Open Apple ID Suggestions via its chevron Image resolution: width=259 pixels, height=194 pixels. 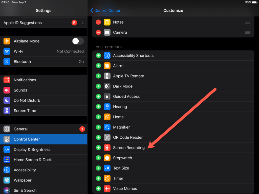[82, 22]
